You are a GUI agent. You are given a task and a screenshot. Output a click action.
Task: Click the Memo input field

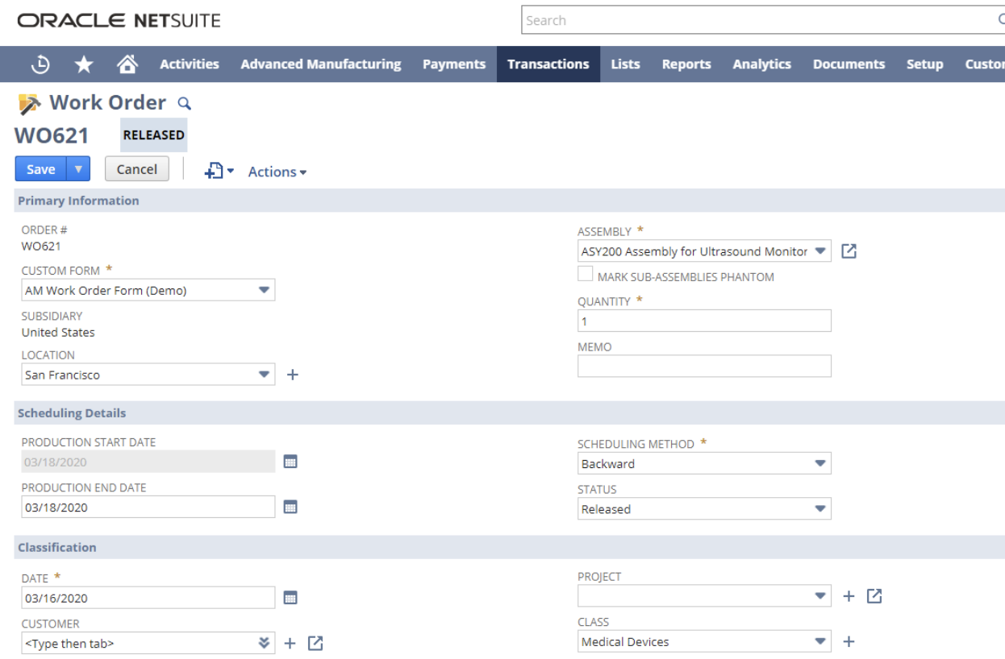704,366
